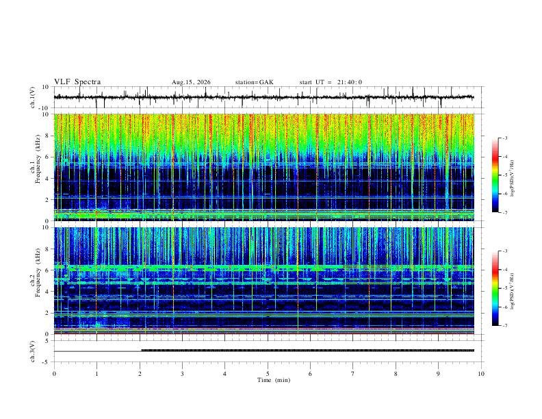
Task: Click the lower log(PSD) colorbar label
Action: (512, 292)
